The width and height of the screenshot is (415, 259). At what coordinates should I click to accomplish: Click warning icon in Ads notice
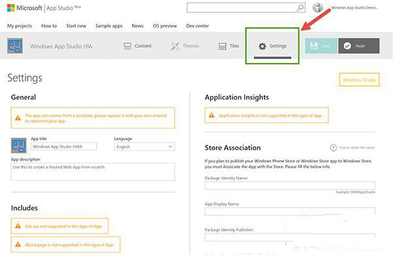pos(18,226)
